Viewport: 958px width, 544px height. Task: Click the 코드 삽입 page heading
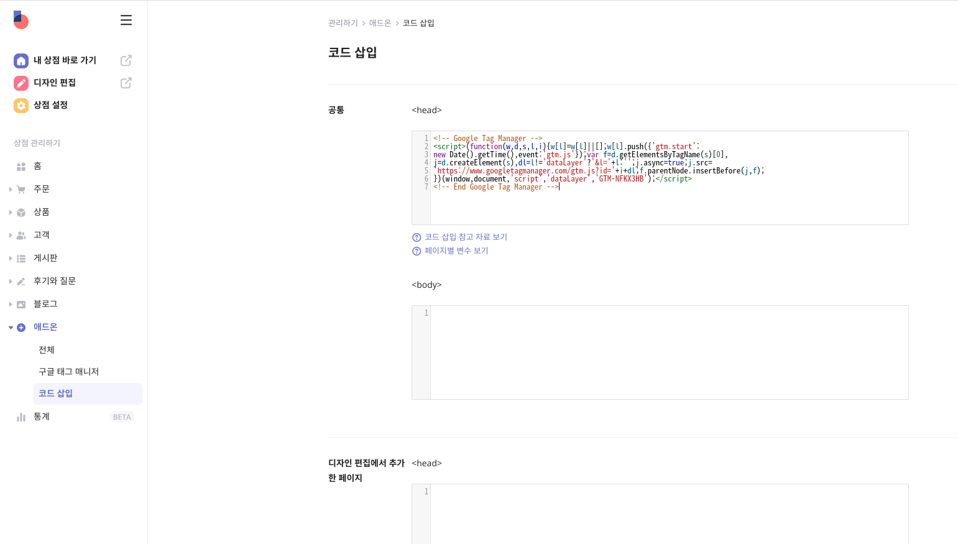pyautogui.click(x=352, y=53)
